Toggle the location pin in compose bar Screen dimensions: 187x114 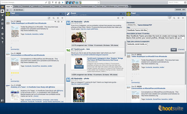(x=53, y=2)
